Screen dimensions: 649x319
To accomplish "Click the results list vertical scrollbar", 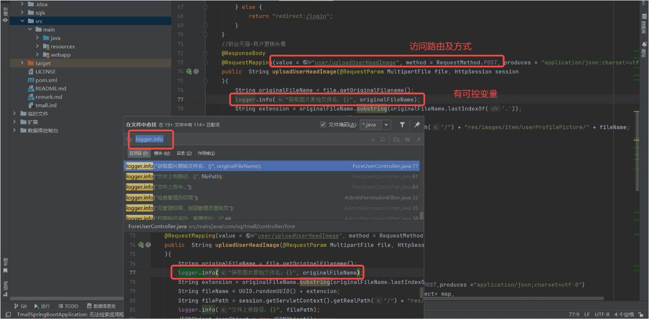I will tap(422, 215).
